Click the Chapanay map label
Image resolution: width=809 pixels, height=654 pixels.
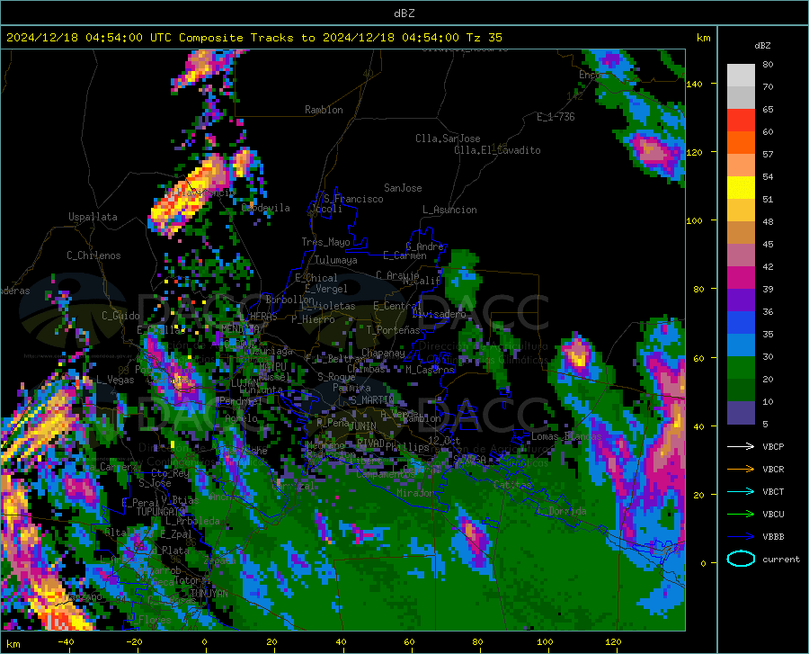[383, 353]
